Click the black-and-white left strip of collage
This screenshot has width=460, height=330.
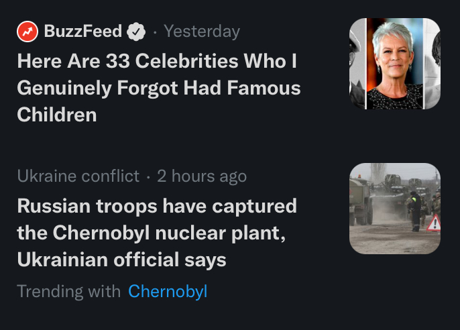click(x=357, y=64)
